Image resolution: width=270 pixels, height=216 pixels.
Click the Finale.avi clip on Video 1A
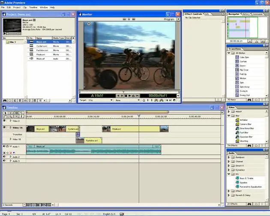pyautogui.click(x=135, y=129)
